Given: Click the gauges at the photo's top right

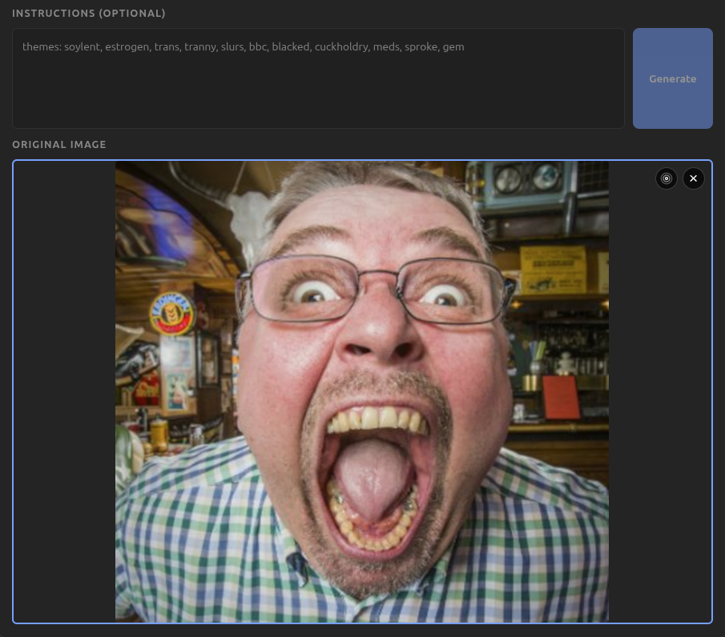Looking at the screenshot, I should click(x=527, y=178).
